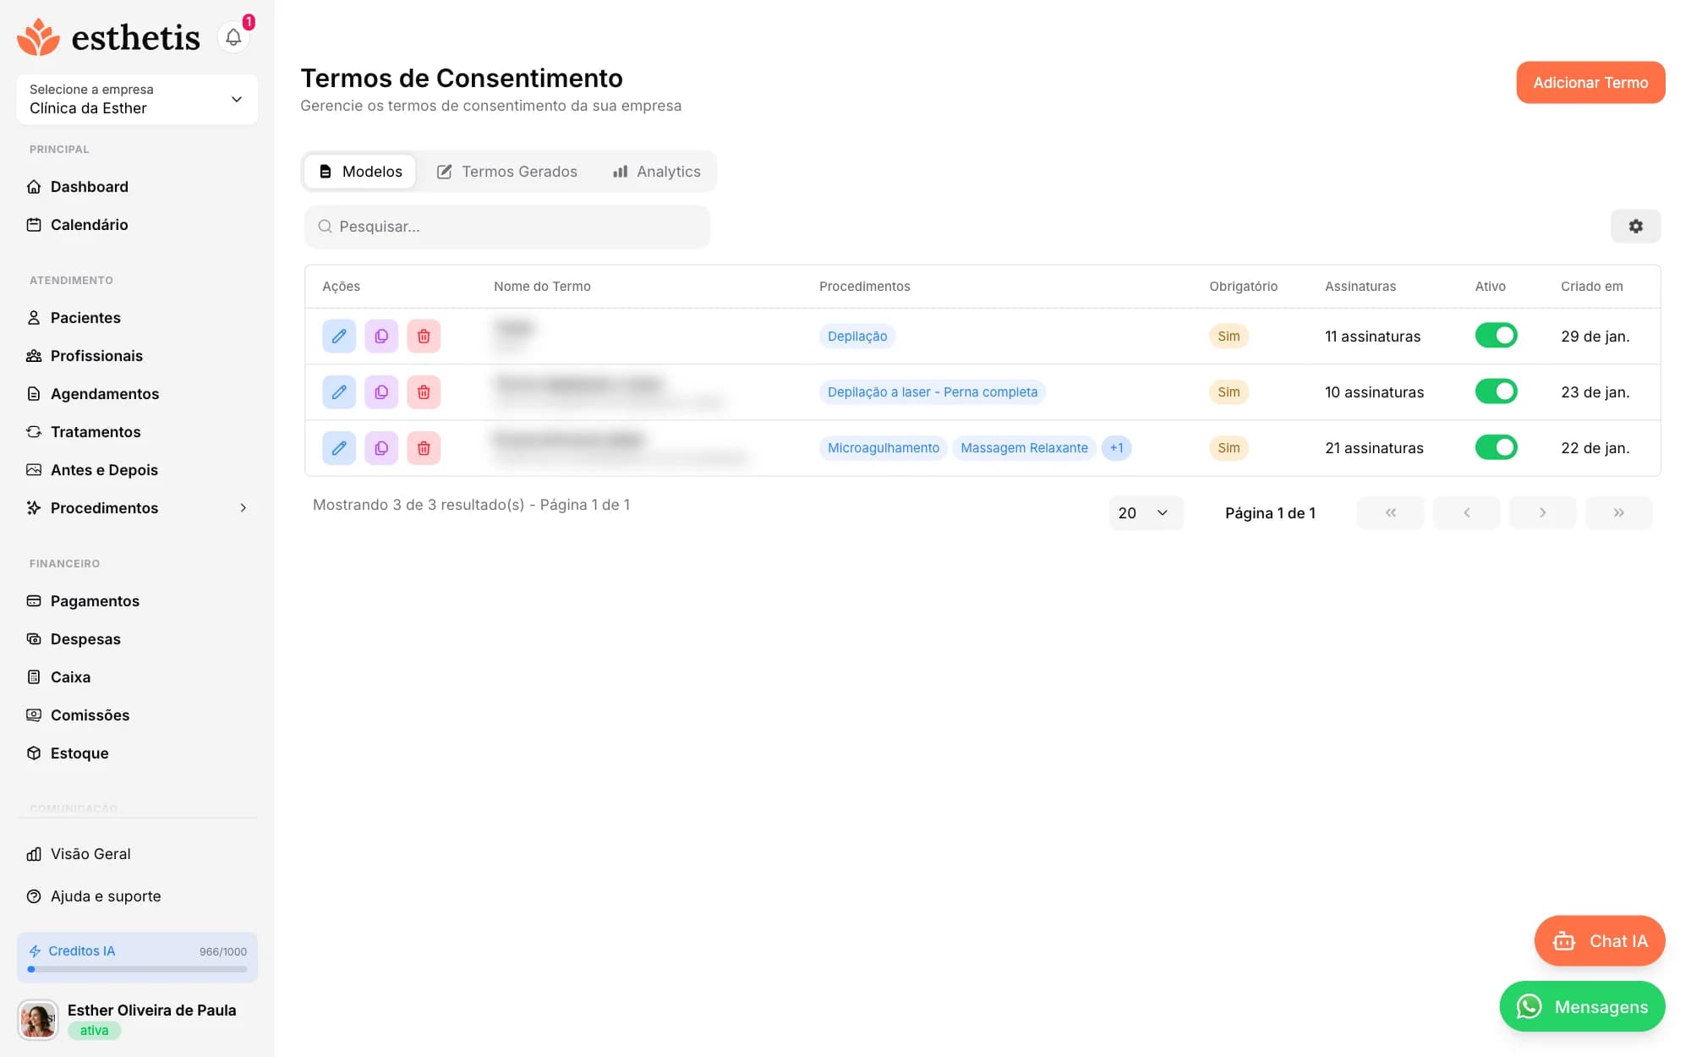The height and width of the screenshot is (1057, 1691).
Task: Go to last page button
Action: point(1618,513)
